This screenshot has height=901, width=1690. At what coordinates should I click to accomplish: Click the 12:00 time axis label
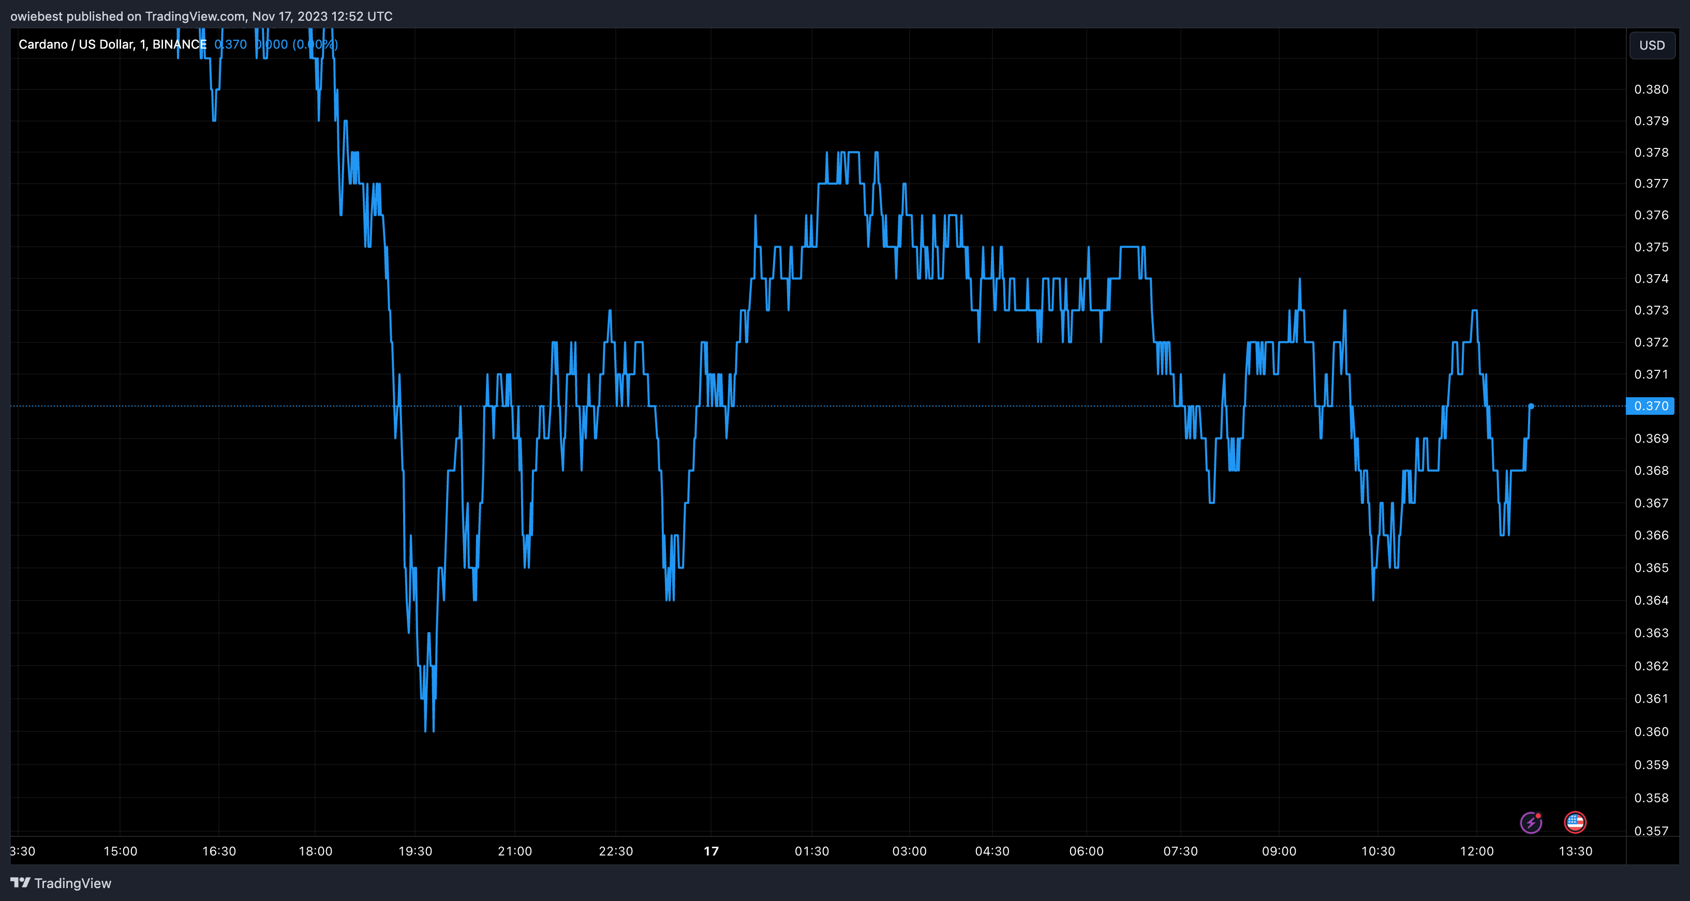coord(1477,851)
